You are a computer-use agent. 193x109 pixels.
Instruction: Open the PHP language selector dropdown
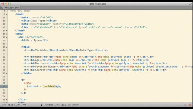pyautogui.click(x=32, y=105)
